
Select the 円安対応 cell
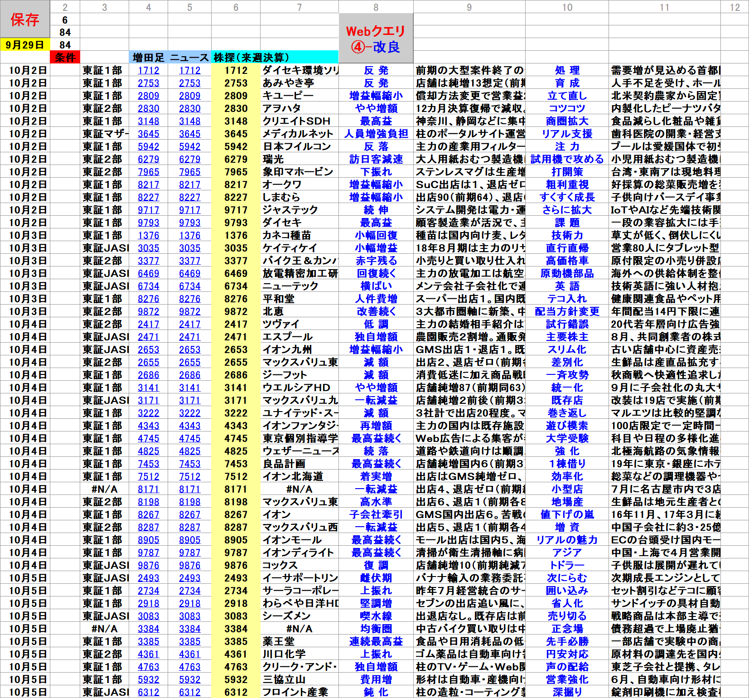point(567,654)
